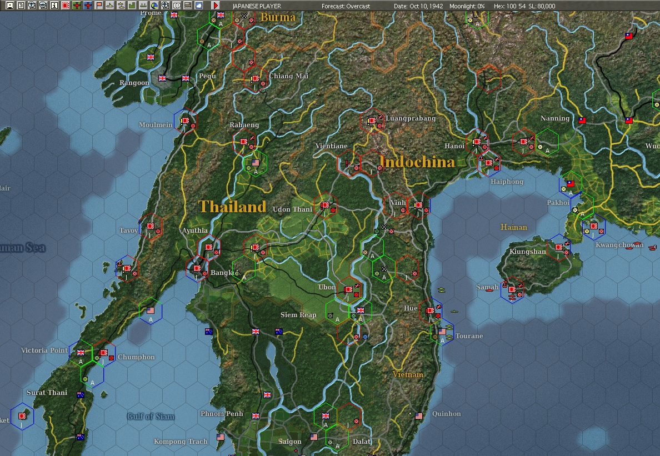Select the Japanese unit beside Chumphon
The height and width of the screenshot is (456, 660).
click(x=103, y=353)
